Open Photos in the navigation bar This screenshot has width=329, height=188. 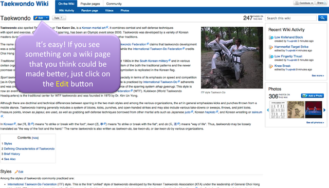(124, 10)
